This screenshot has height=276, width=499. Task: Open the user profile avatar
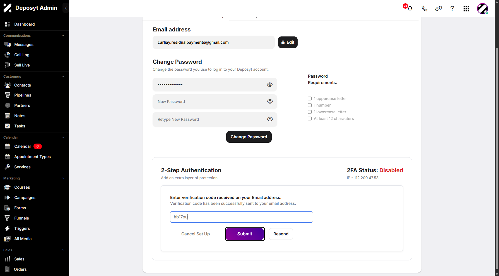(x=483, y=9)
